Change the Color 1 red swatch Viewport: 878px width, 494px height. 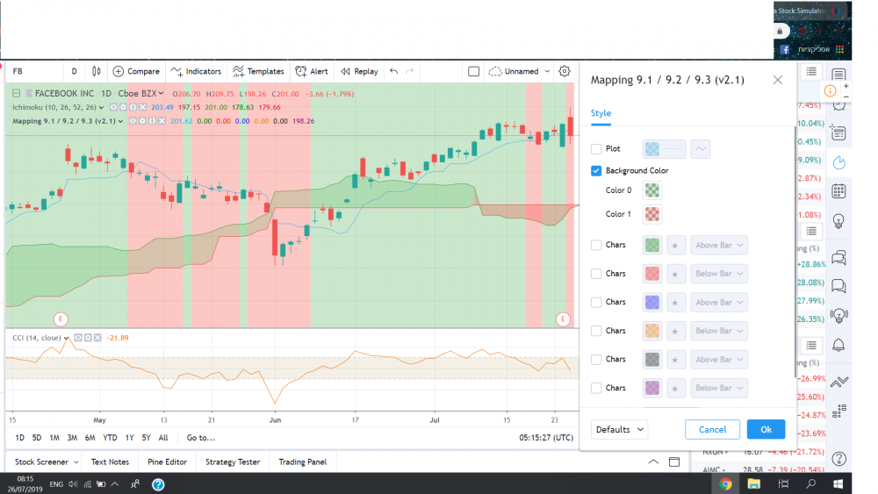(x=651, y=214)
